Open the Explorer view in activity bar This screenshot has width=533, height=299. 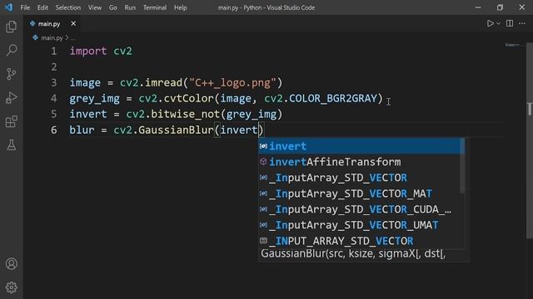pos(11,27)
